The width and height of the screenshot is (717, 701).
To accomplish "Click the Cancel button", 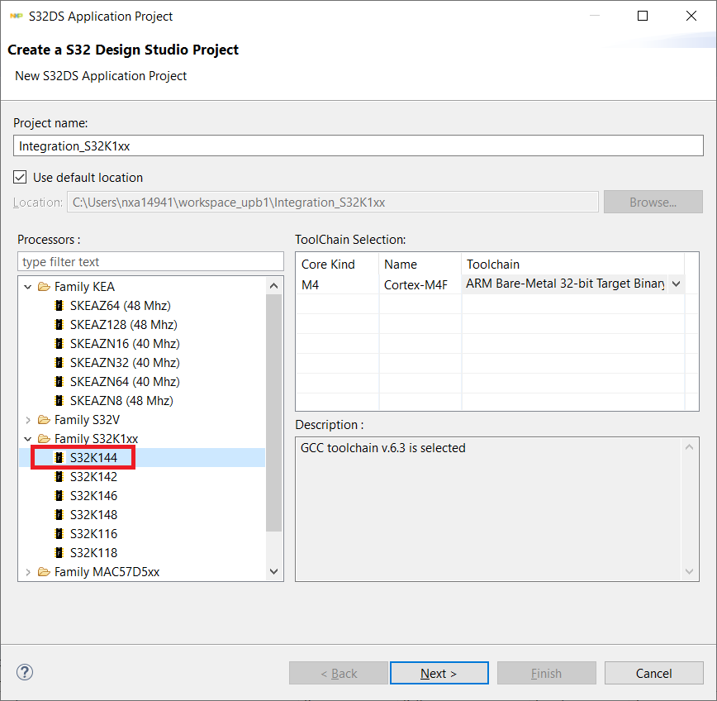I will [x=653, y=673].
